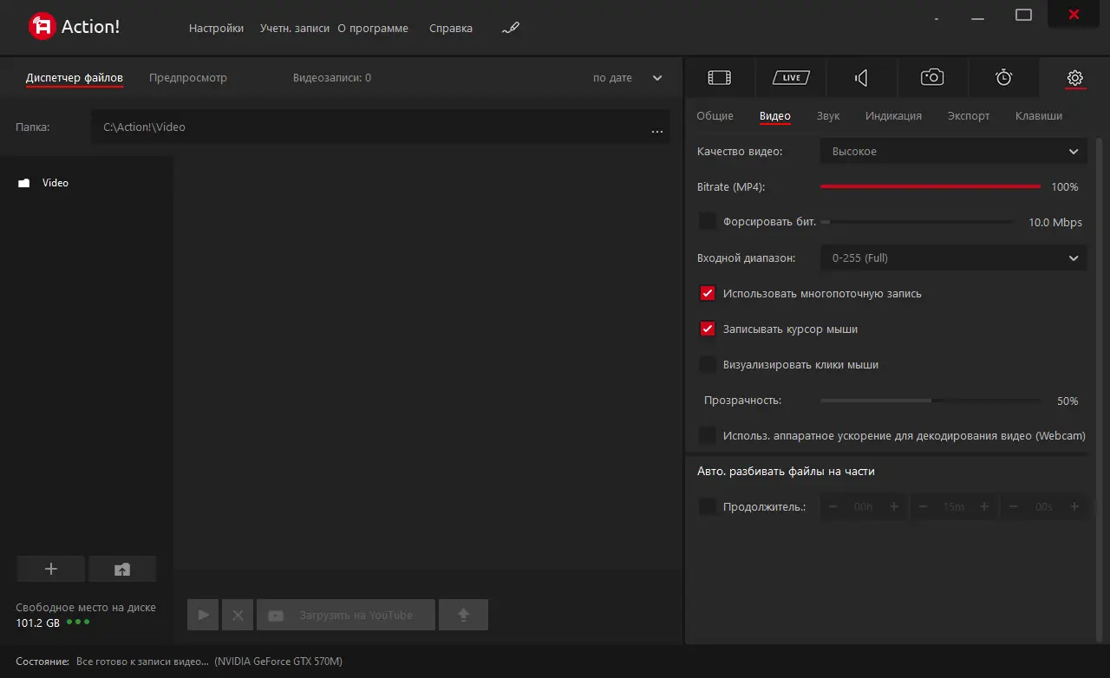
Task: Click the Видеозаписи: 0 counter text
Action: (x=332, y=78)
